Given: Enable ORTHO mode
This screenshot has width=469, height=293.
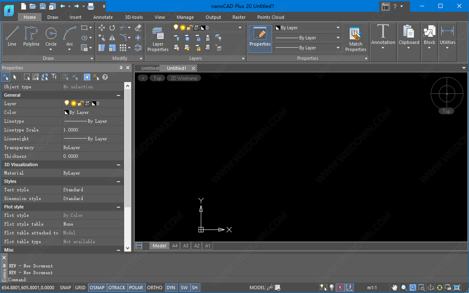Looking at the screenshot, I should click(x=155, y=288).
